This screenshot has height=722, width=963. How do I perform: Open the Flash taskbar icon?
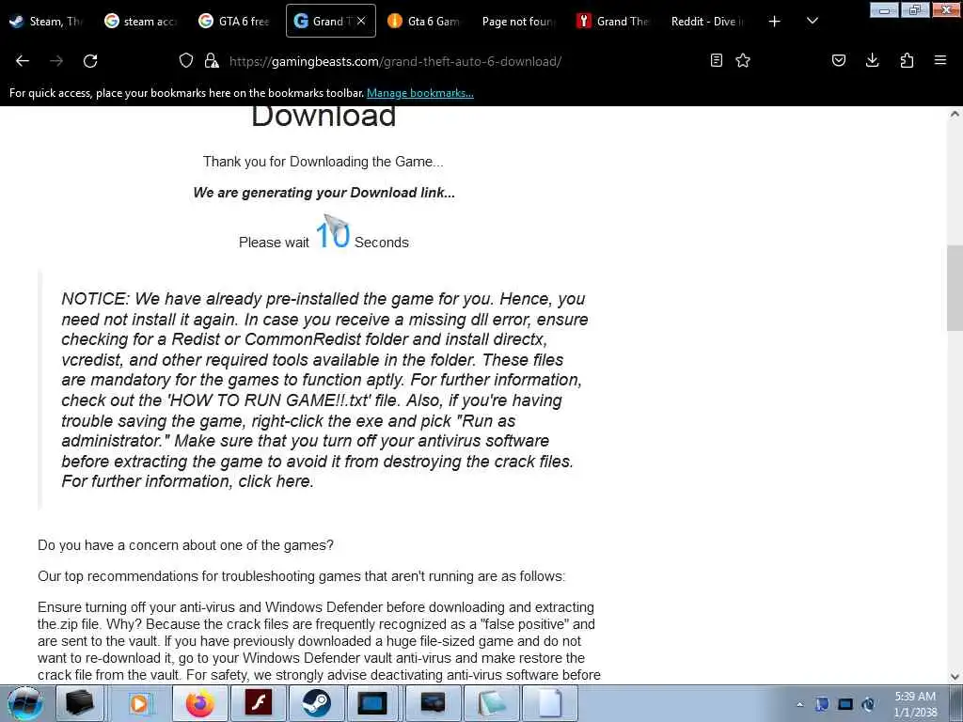pos(258,703)
